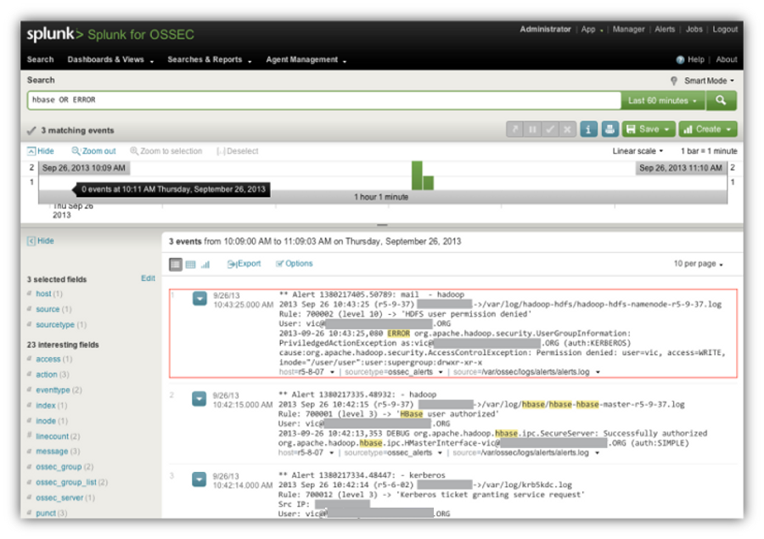Screen dimensions: 764x539
Task: Switch results to table view
Action: click(190, 264)
